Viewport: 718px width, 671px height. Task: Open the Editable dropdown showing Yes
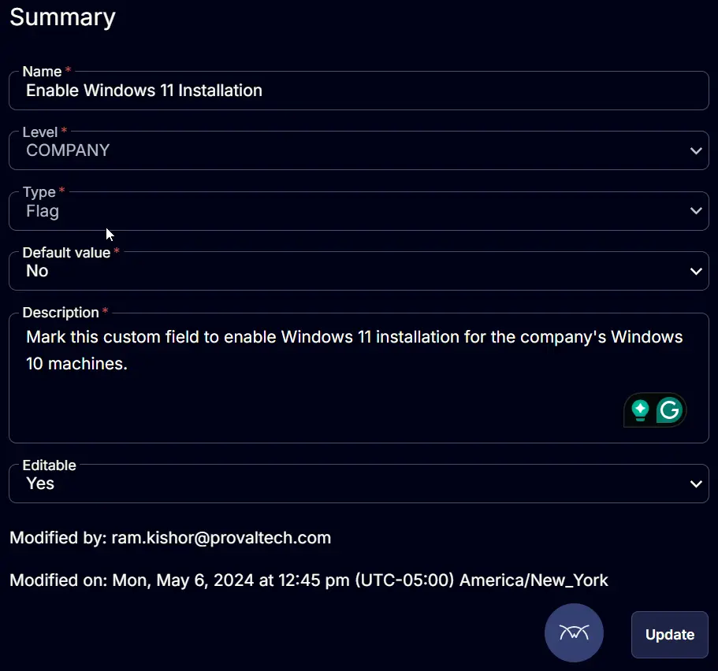[359, 484]
